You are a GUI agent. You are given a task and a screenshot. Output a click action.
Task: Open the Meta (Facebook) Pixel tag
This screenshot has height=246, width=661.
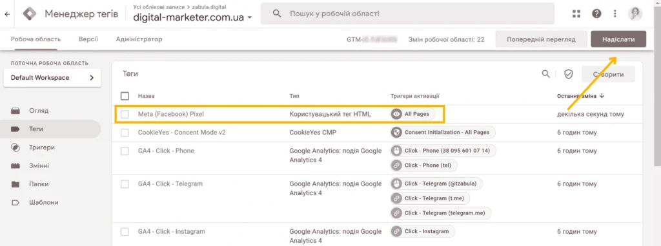pos(171,114)
